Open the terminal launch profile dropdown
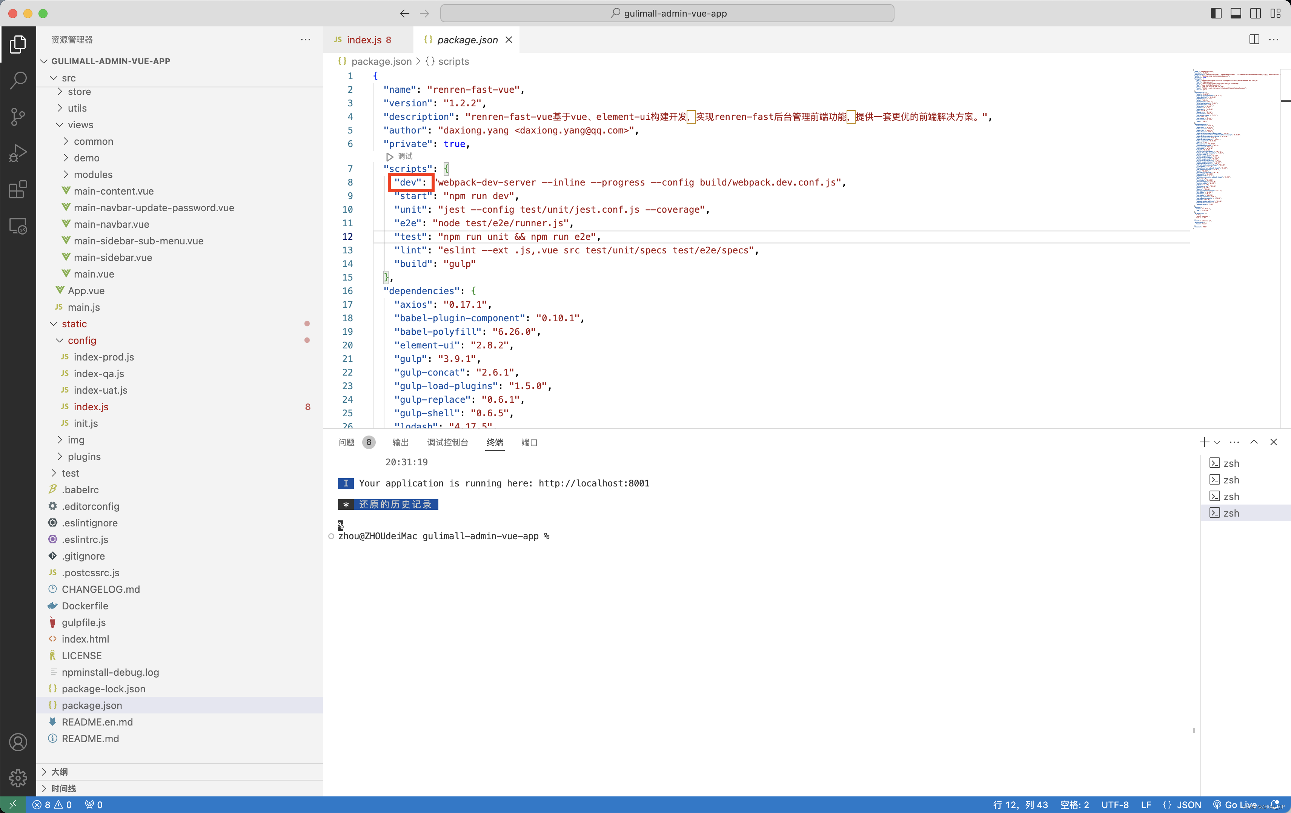 [x=1217, y=442]
